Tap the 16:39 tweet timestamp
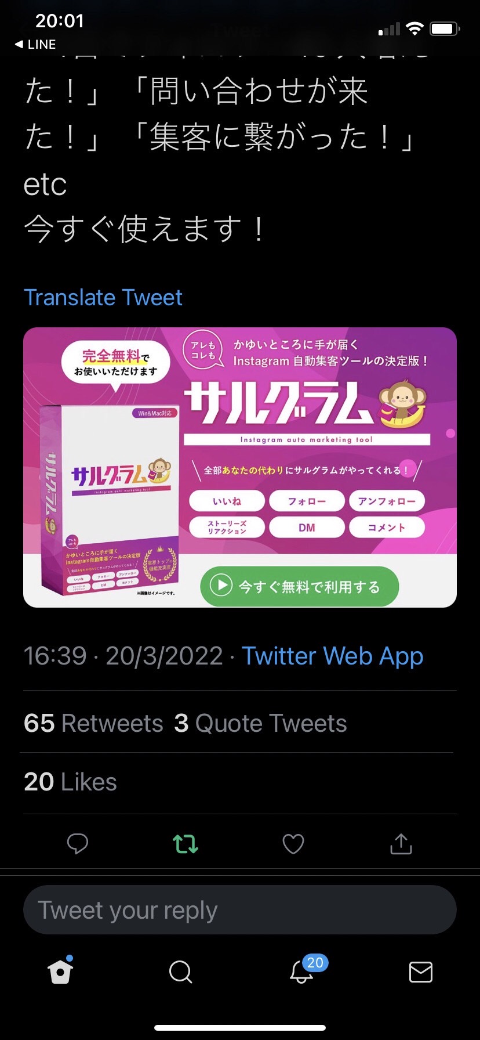480x1040 pixels. click(x=54, y=656)
